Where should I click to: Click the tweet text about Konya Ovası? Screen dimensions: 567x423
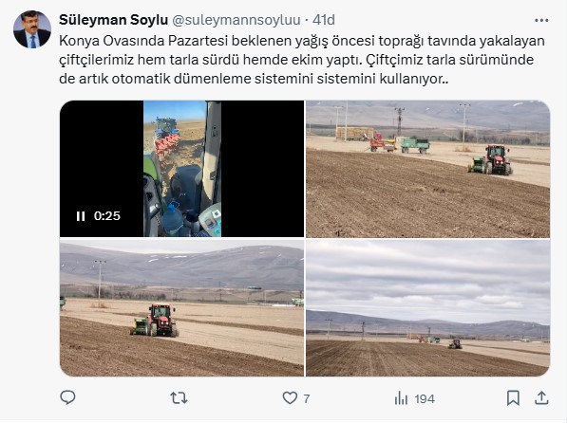click(x=302, y=60)
